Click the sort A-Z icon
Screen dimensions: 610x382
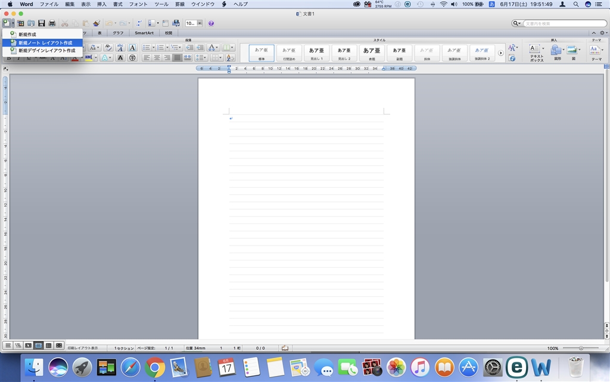pyautogui.click(x=231, y=58)
